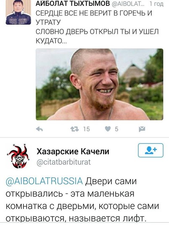Open the attached photo of the smiling man
This screenshot has height=225, width=169.
click(99, 85)
